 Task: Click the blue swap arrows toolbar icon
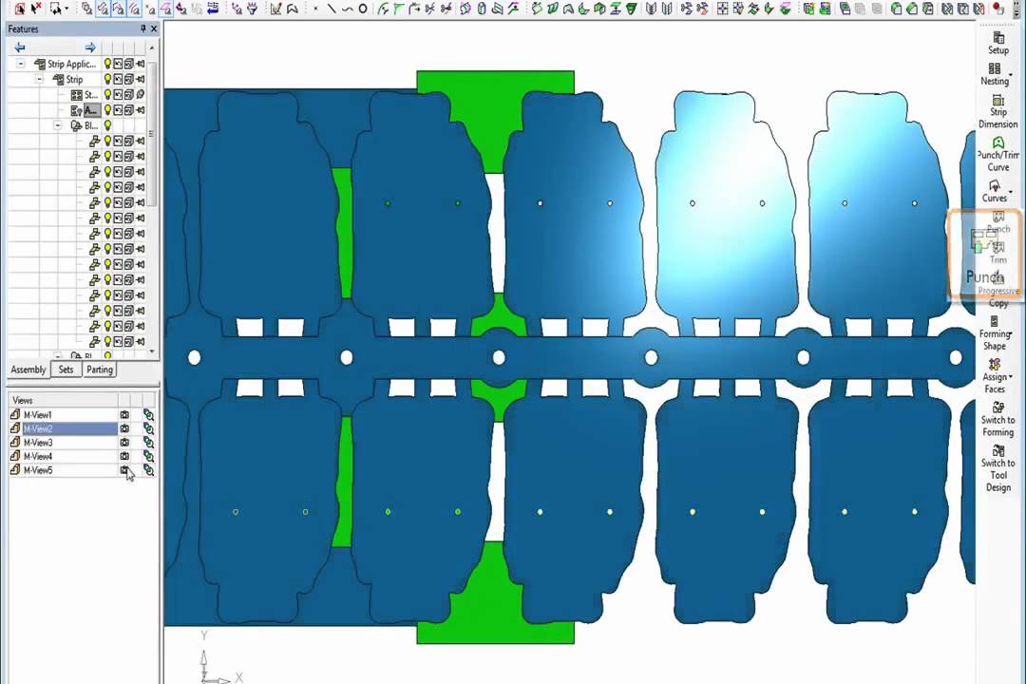[x=213, y=9]
